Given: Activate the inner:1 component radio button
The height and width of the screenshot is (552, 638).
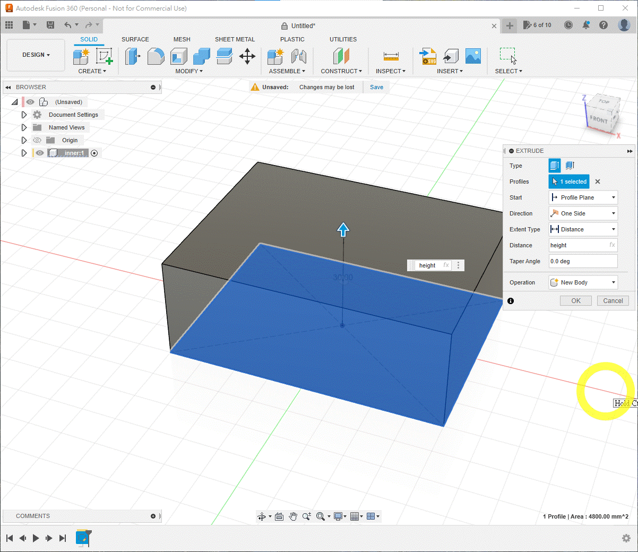Looking at the screenshot, I should tap(94, 153).
